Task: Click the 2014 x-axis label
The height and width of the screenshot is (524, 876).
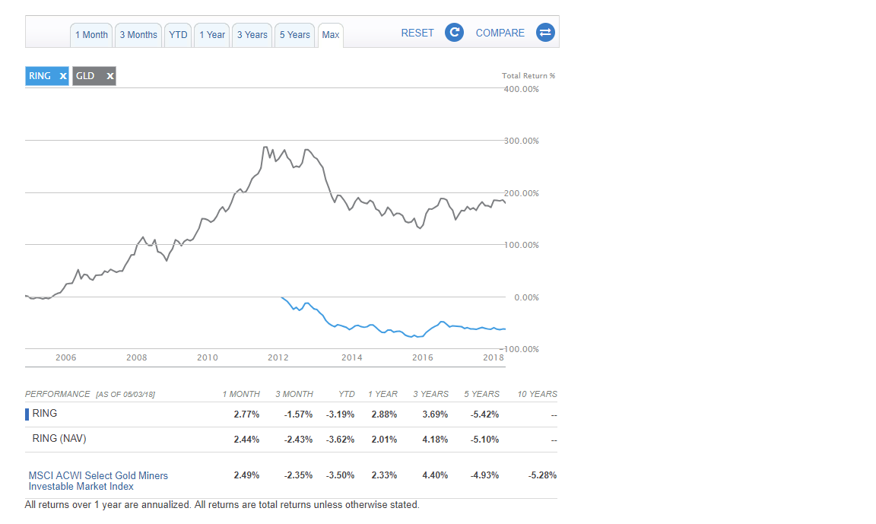Action: pyautogui.click(x=352, y=357)
